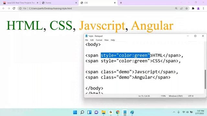Open the globe app icon on taskbar
The image size is (207, 116).
[132, 112]
